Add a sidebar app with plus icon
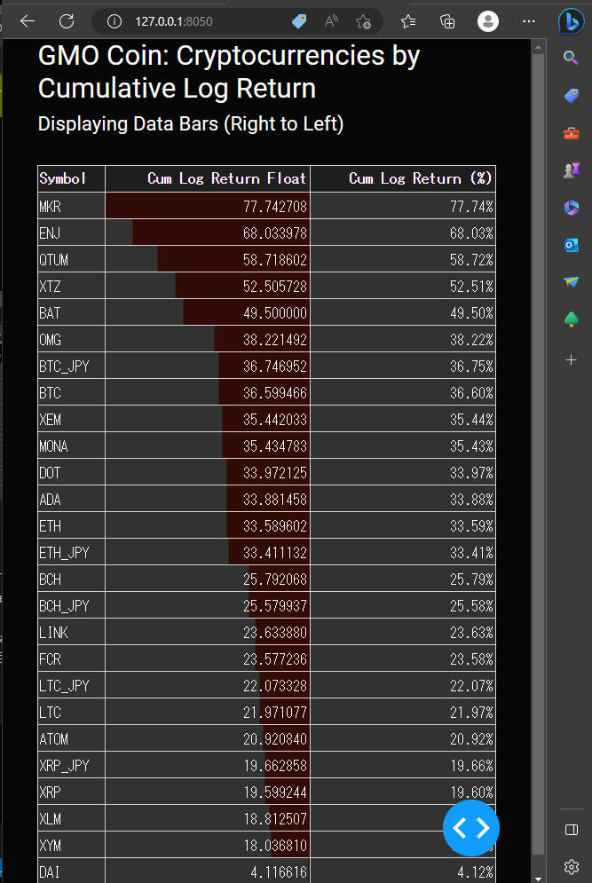This screenshot has width=592, height=883. tap(572, 359)
